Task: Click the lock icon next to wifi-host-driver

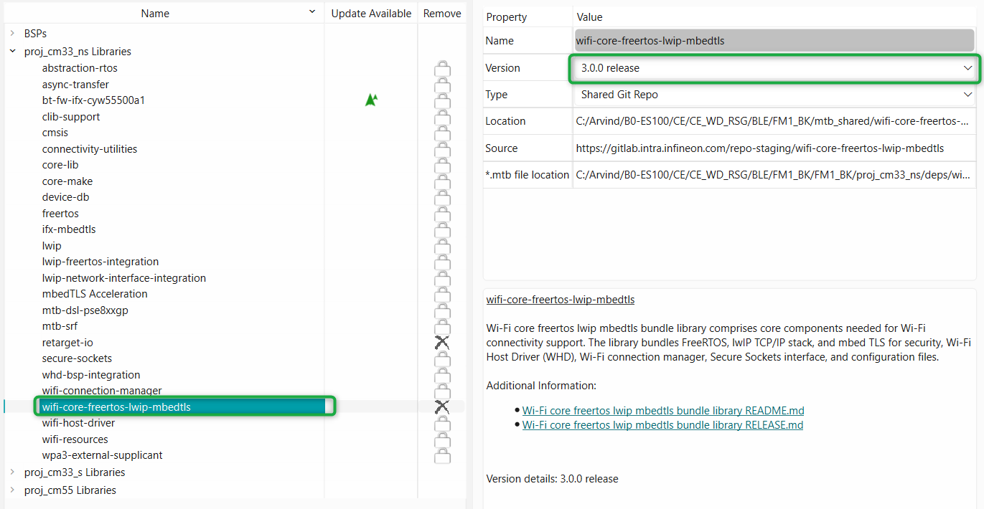Action: pyautogui.click(x=442, y=424)
